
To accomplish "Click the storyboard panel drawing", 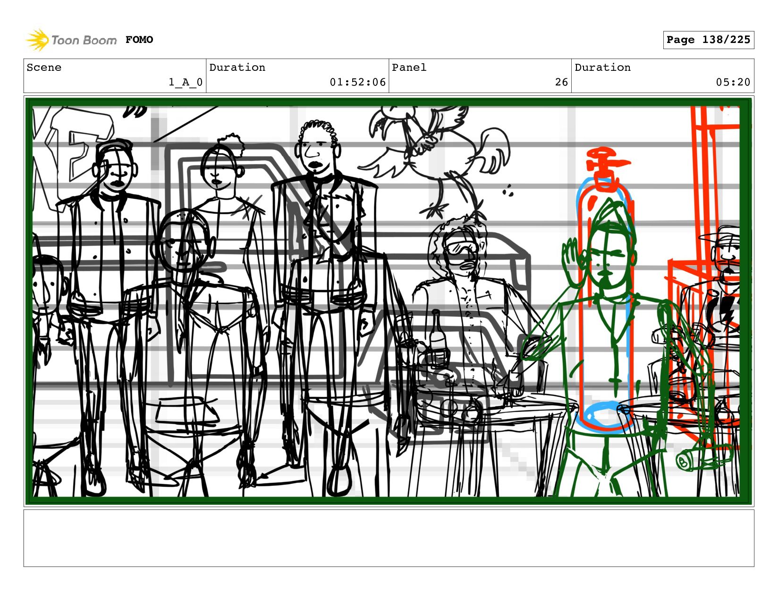I will tap(389, 301).
